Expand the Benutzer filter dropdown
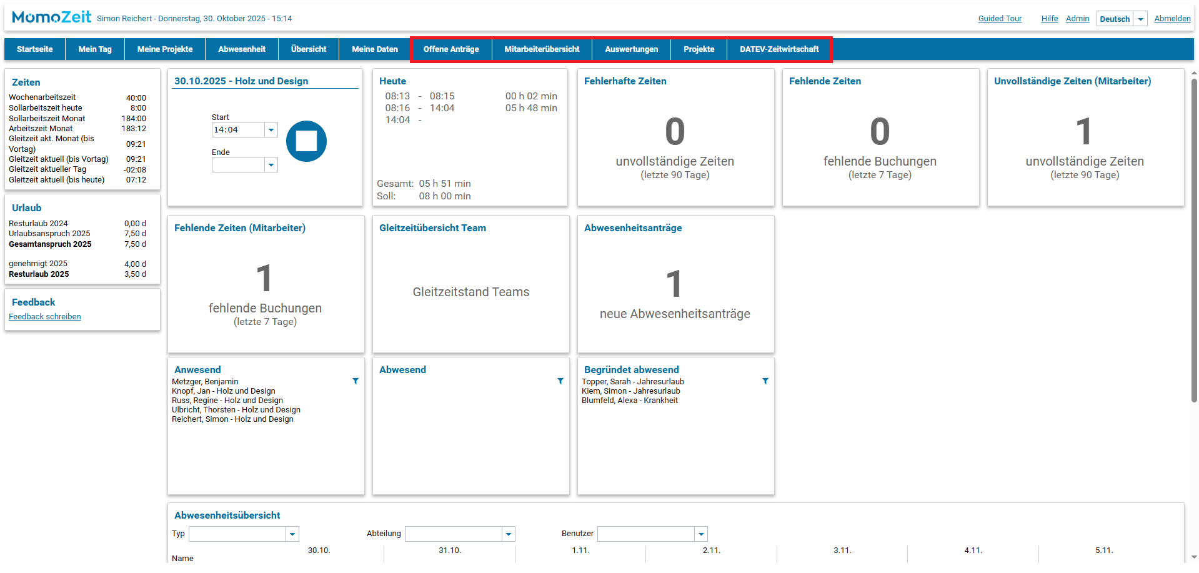The image size is (1199, 573). click(x=701, y=534)
